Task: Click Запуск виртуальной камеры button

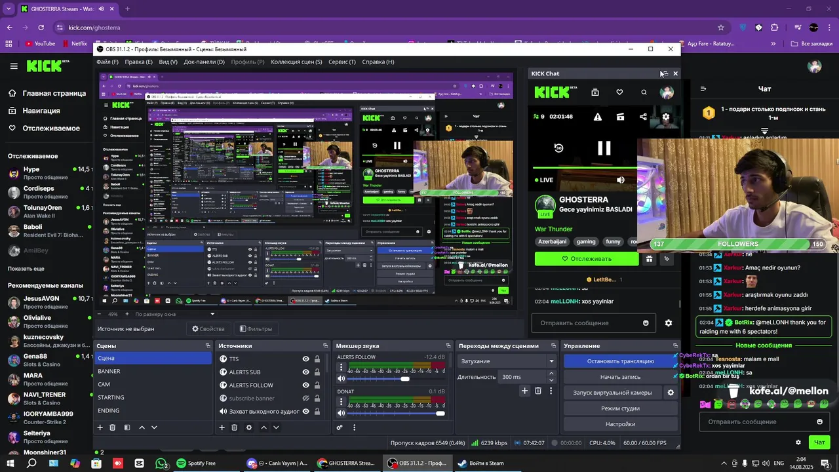Action: [613, 393]
